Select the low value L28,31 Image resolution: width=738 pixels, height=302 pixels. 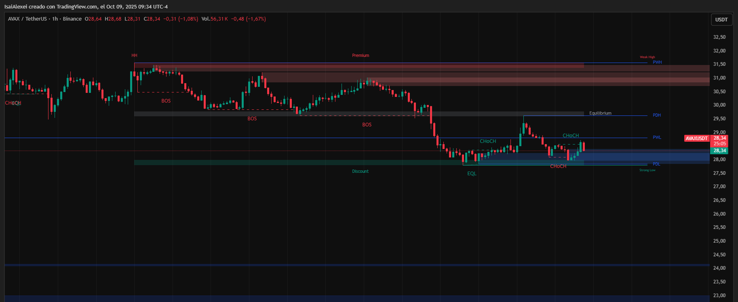click(133, 19)
